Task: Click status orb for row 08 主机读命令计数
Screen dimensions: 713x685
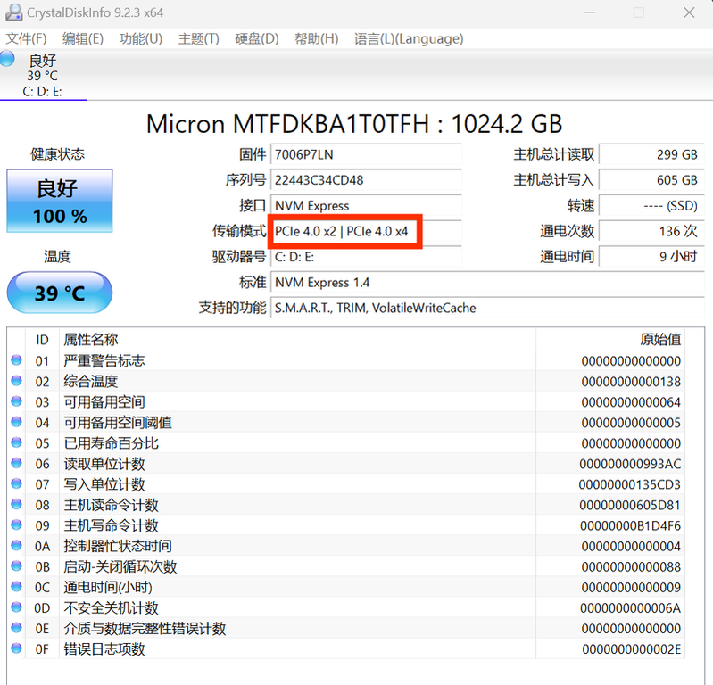Action: pyautogui.click(x=16, y=504)
